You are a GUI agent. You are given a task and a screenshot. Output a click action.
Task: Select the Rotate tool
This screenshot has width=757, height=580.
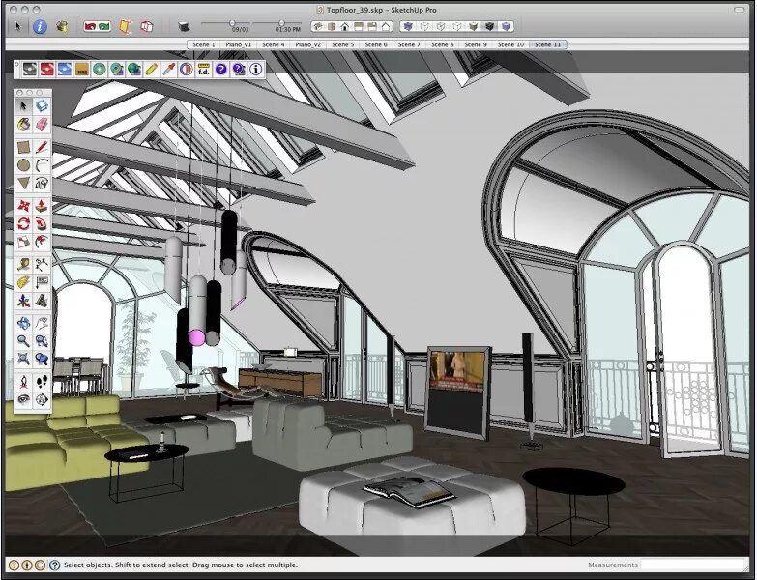(23, 224)
